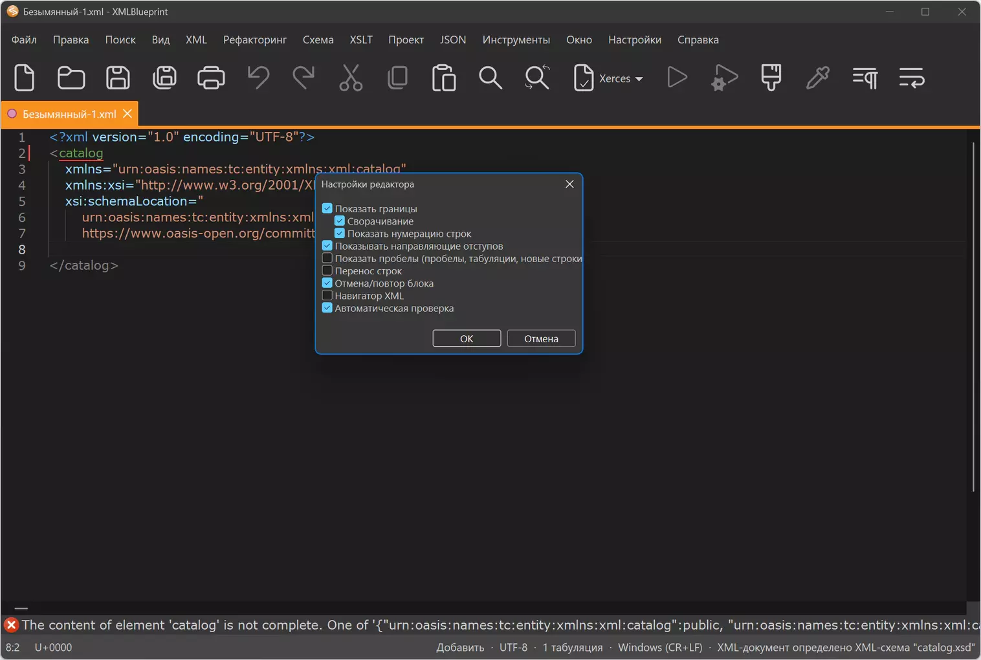Open Find and Replace icon
This screenshot has height=660, width=981.
pyautogui.click(x=537, y=78)
